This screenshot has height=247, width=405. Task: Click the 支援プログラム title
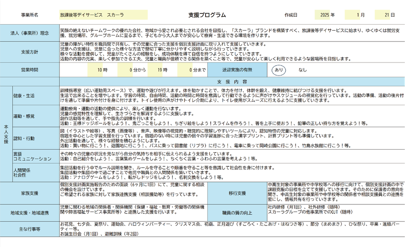(207, 15)
